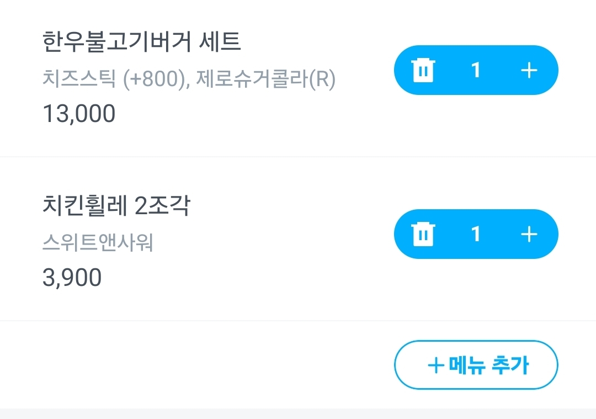Tap gray strip below 메뉴 추가
Viewport: 596px width, 419px height.
(x=298, y=413)
